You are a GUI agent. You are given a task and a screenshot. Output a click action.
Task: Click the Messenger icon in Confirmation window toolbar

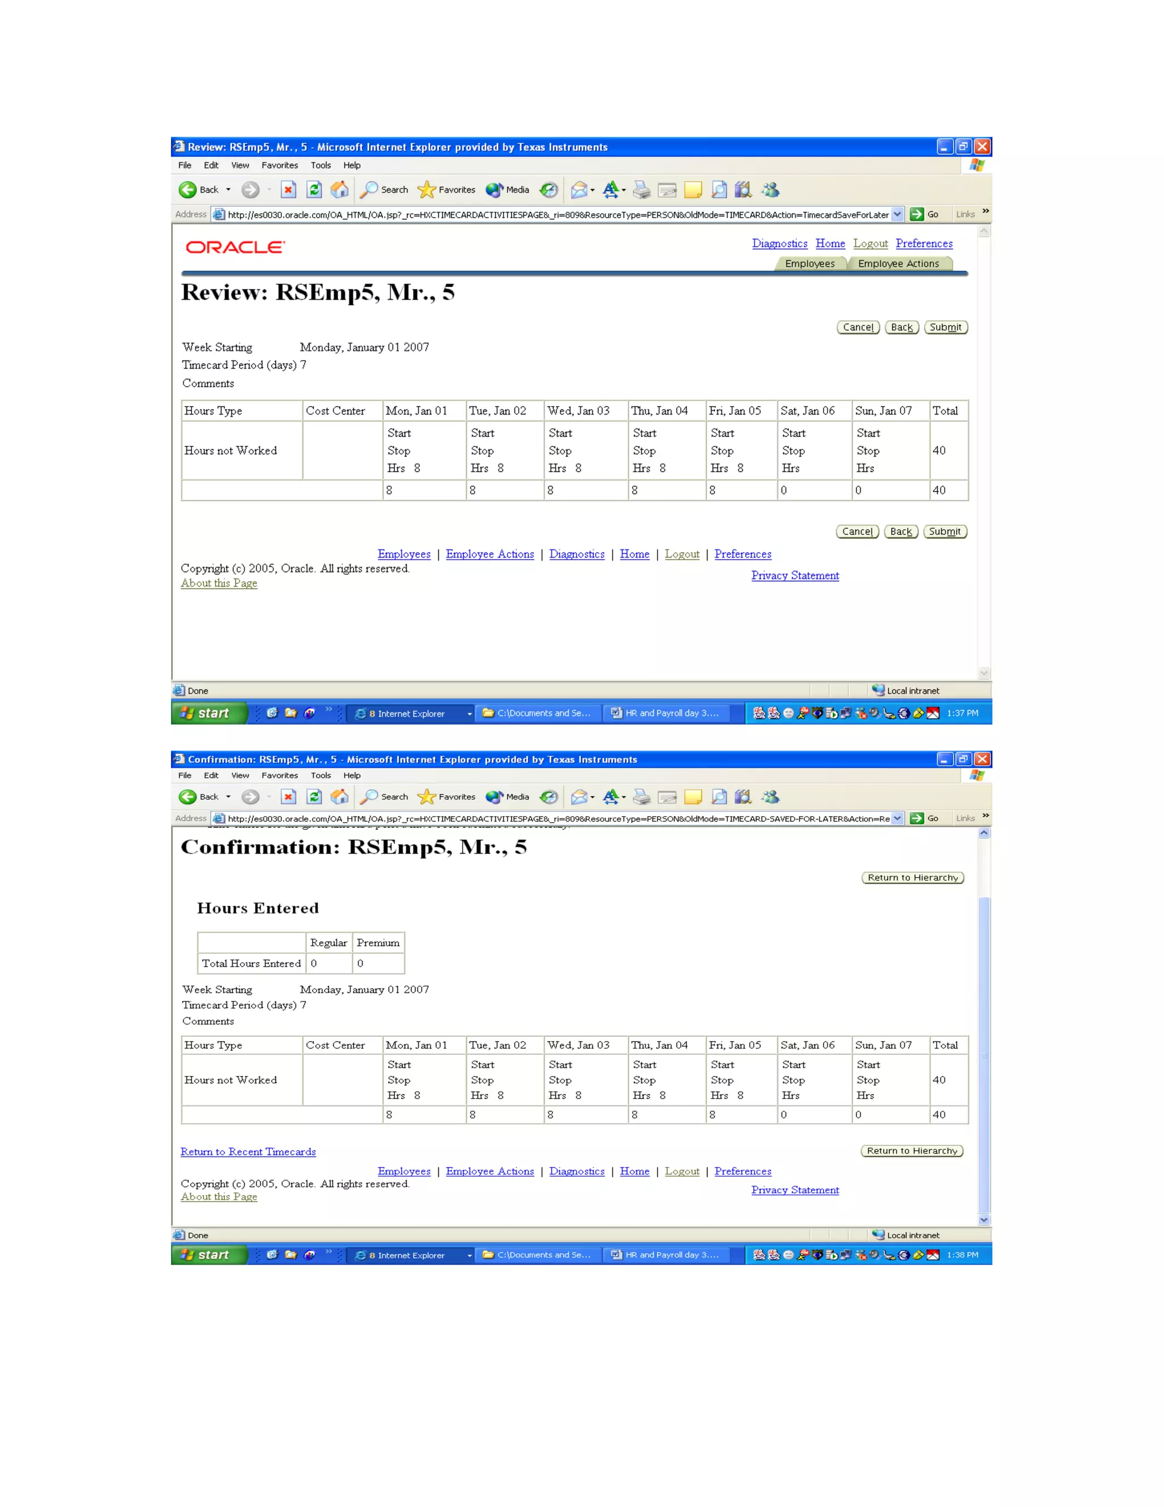click(x=770, y=797)
